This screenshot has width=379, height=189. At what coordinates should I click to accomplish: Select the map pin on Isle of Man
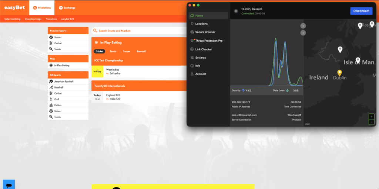(358, 60)
